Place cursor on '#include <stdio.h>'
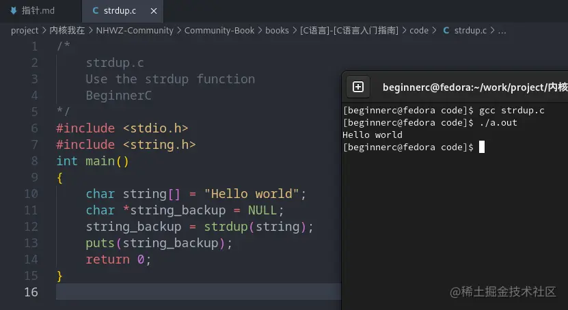This screenshot has width=568, height=310. (122, 128)
